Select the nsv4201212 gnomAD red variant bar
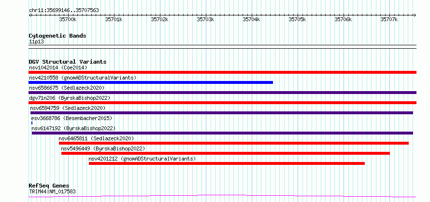 pyautogui.click(x=227, y=163)
